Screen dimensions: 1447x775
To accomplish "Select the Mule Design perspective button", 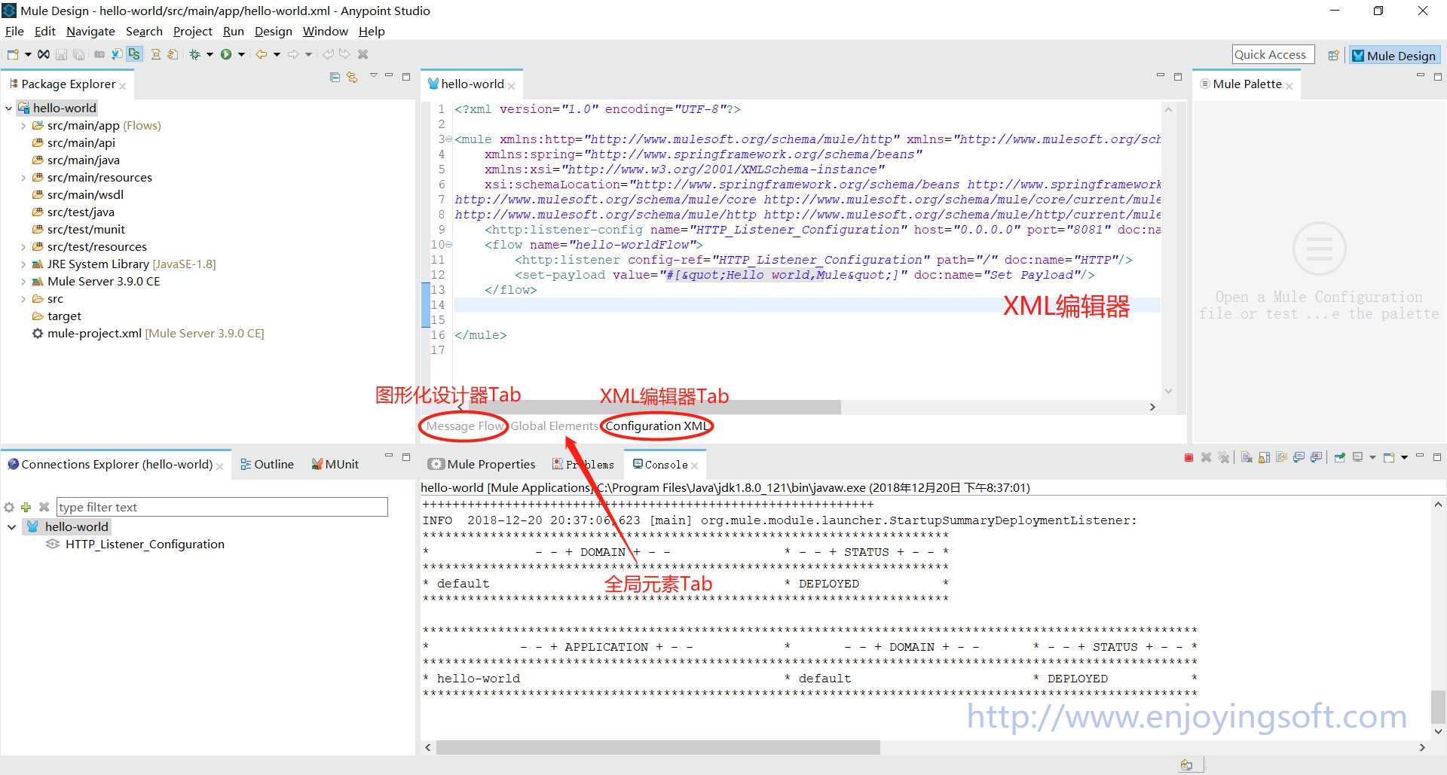I will pyautogui.click(x=1394, y=55).
